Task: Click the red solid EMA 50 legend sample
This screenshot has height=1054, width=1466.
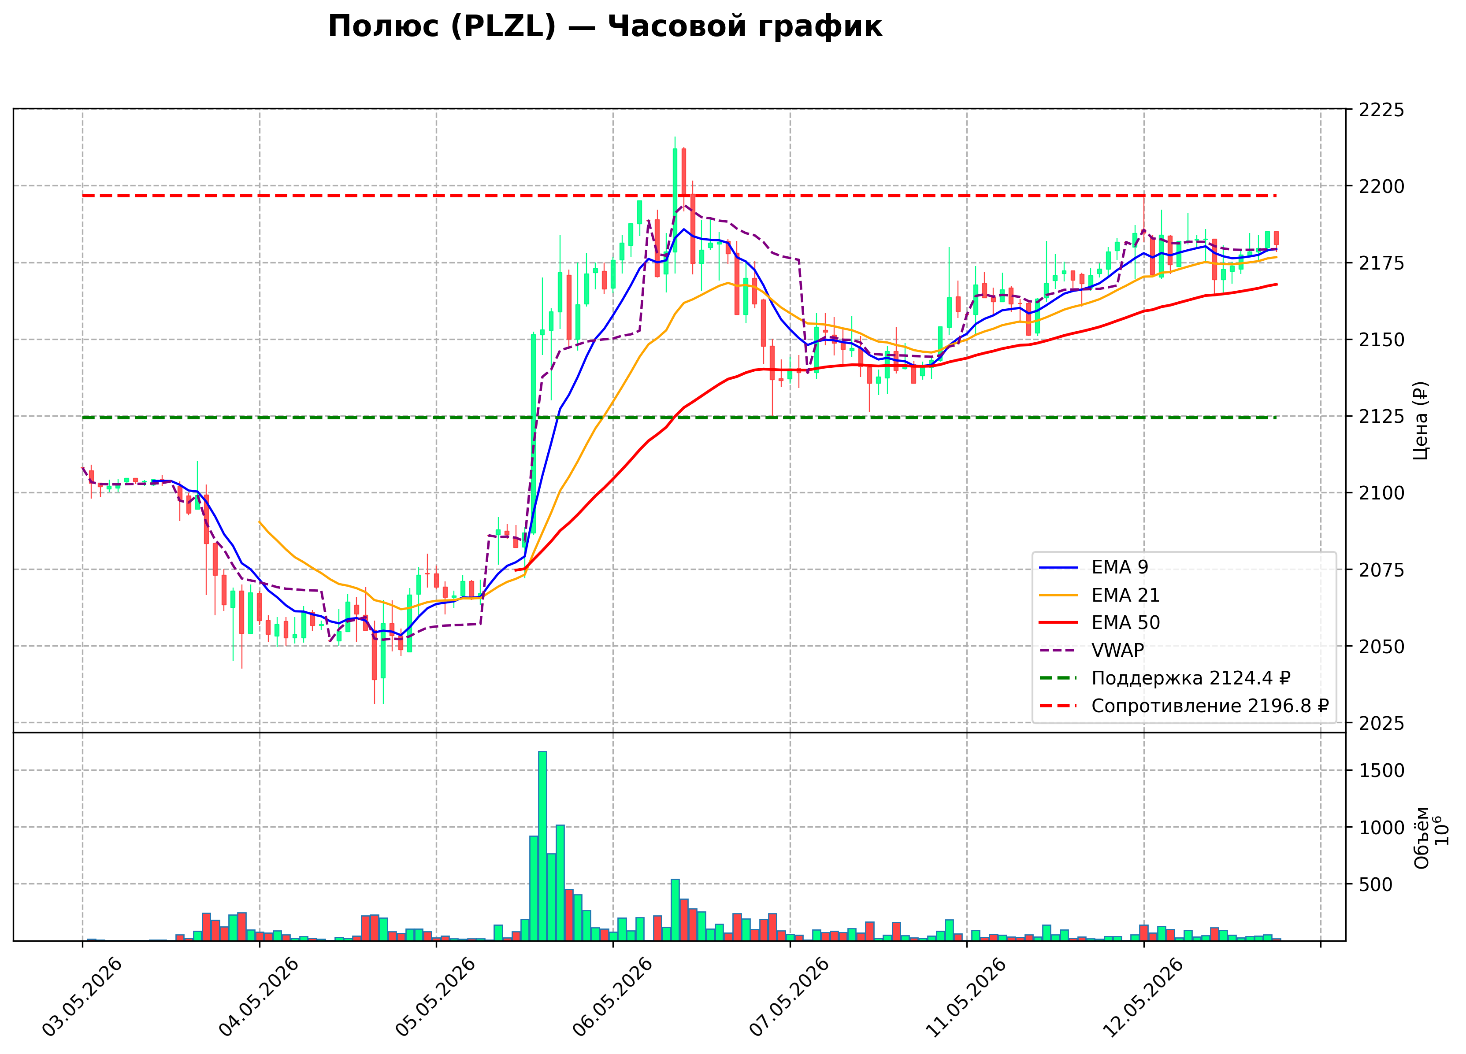Action: click(x=1058, y=623)
